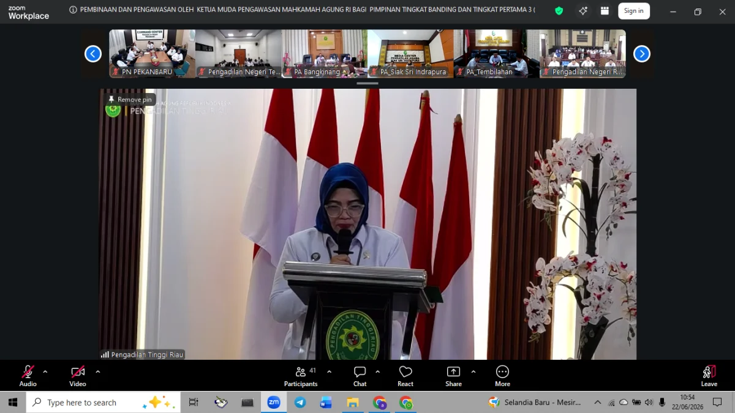Open the volume control in tray

[649, 402]
